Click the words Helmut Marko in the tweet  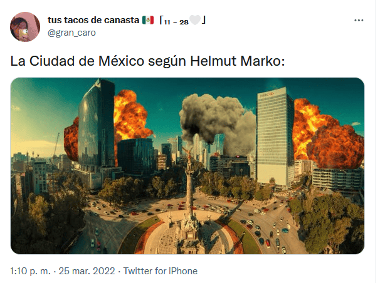click(x=238, y=61)
